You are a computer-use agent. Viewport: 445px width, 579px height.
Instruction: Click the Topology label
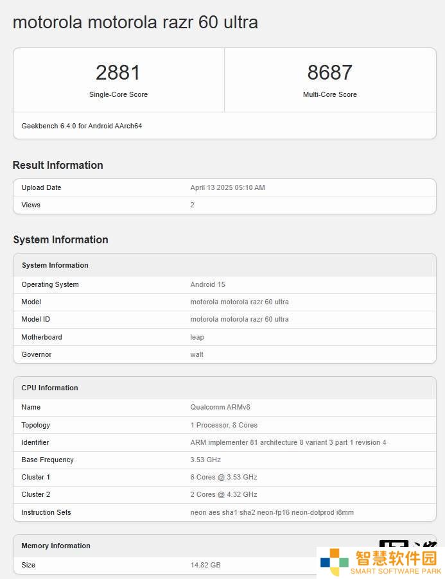(x=35, y=425)
